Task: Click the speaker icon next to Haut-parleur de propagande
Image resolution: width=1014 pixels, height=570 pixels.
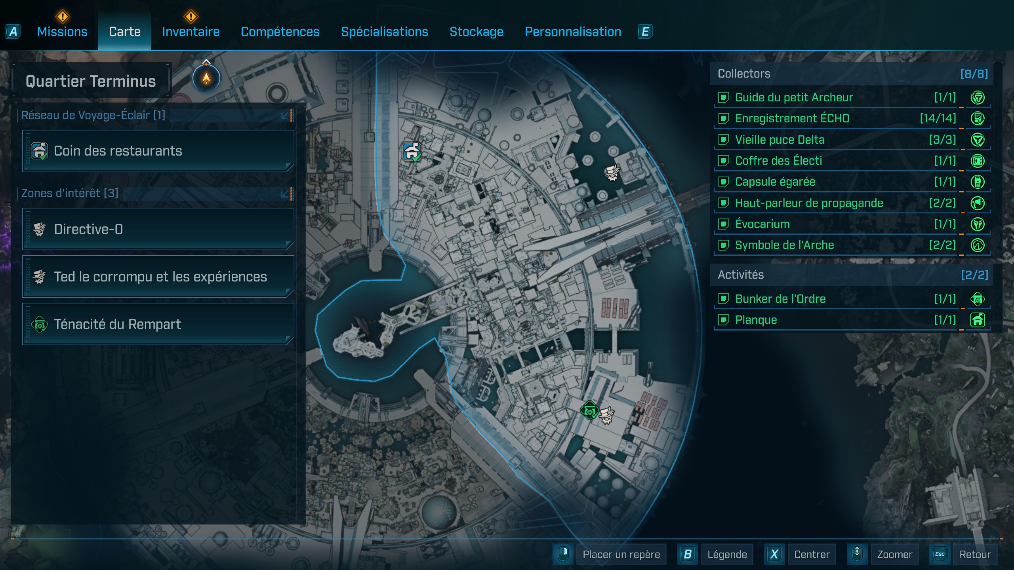Action: [x=978, y=203]
